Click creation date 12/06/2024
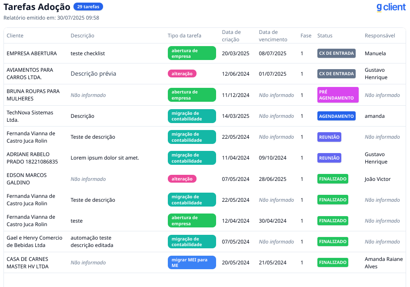 [236, 74]
